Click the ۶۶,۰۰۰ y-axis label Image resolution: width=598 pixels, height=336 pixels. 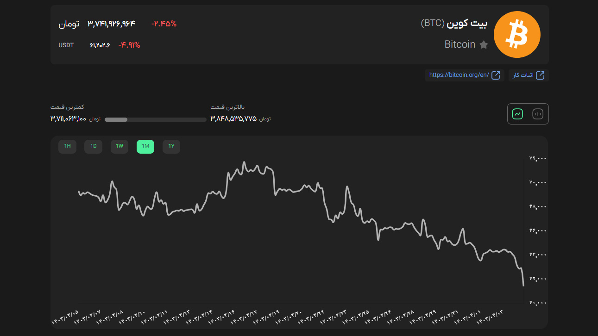click(x=538, y=230)
